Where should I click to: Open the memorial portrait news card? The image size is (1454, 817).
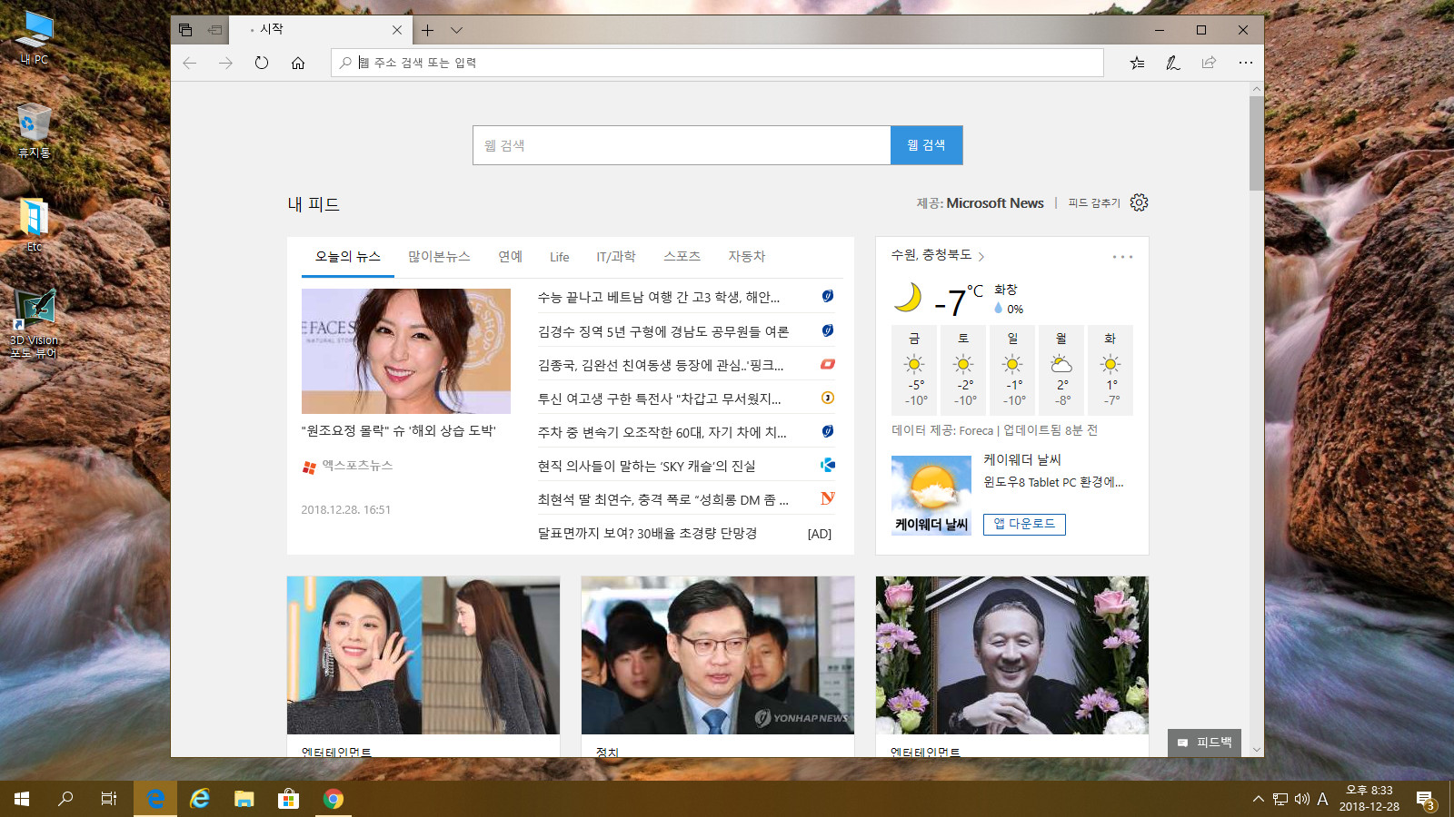pyautogui.click(x=1012, y=655)
